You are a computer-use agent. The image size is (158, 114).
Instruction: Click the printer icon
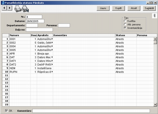[x=18, y=9]
